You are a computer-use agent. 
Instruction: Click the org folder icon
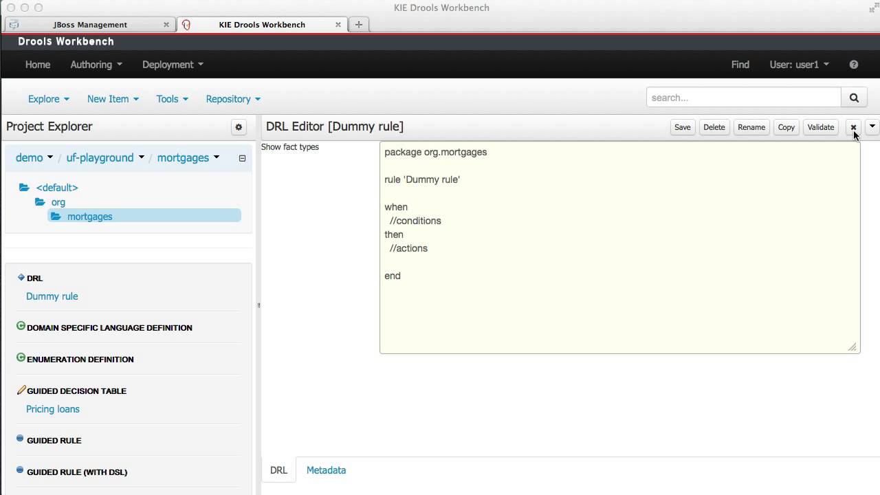[40, 202]
